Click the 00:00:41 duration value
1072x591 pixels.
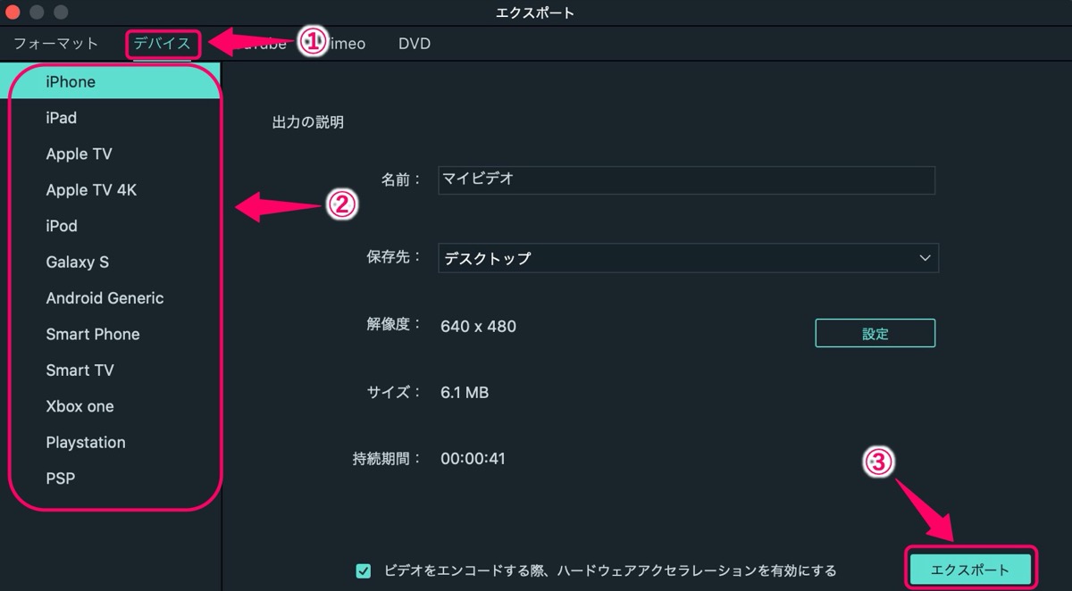coord(473,459)
